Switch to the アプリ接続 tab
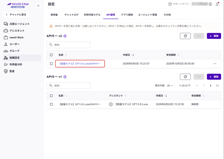224x159 pixels. (127, 15)
